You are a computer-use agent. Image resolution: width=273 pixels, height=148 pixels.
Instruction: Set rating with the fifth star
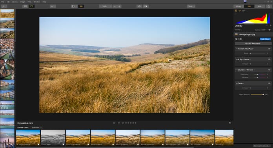(x=136, y=123)
